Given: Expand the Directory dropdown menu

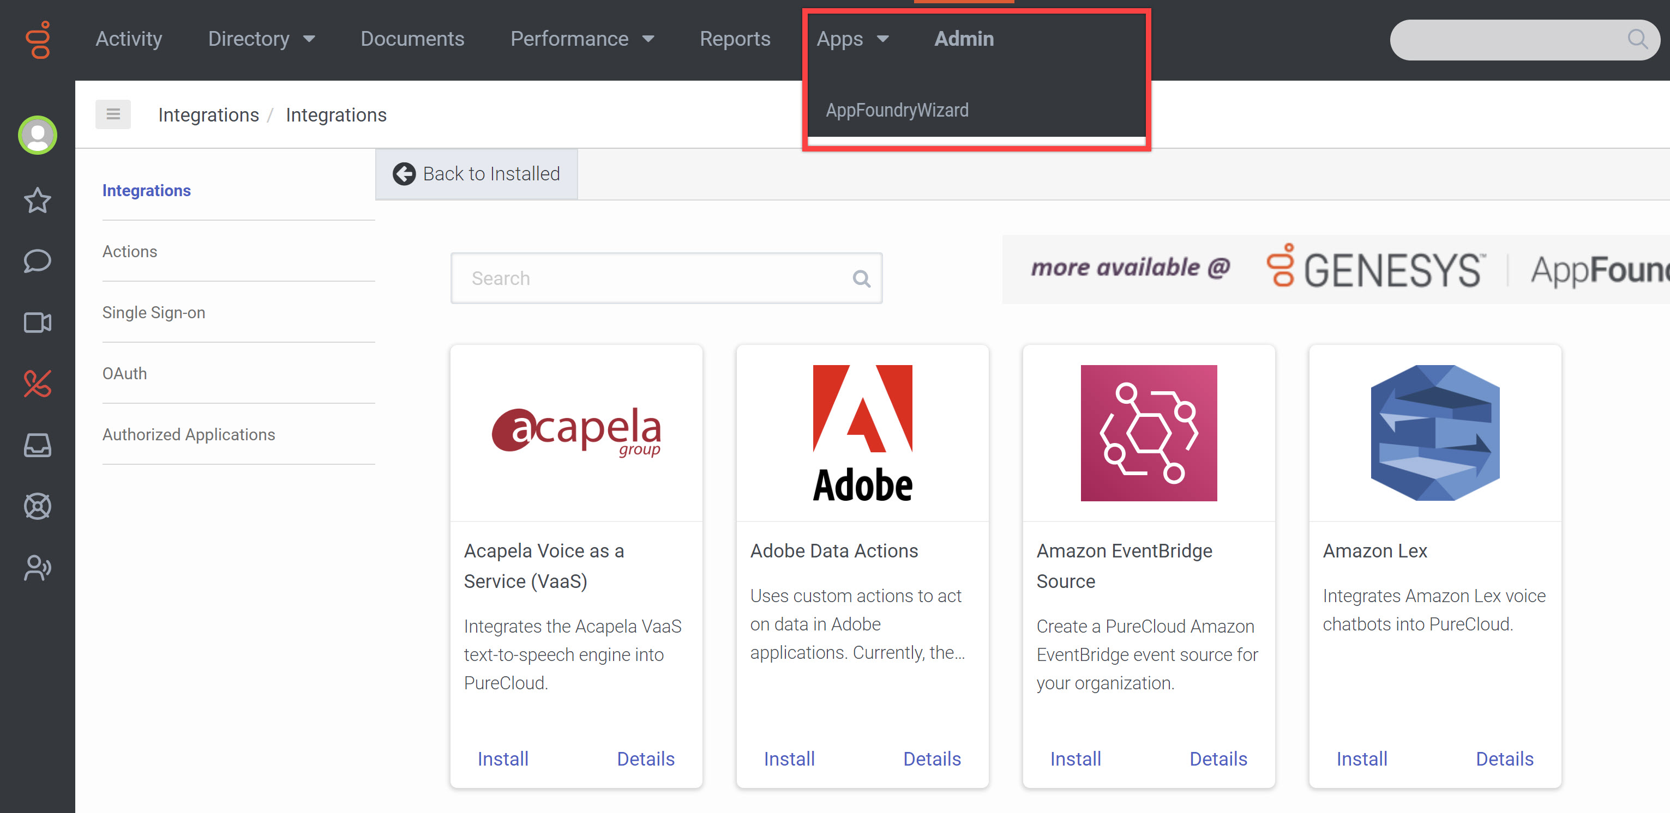Looking at the screenshot, I should pos(261,39).
